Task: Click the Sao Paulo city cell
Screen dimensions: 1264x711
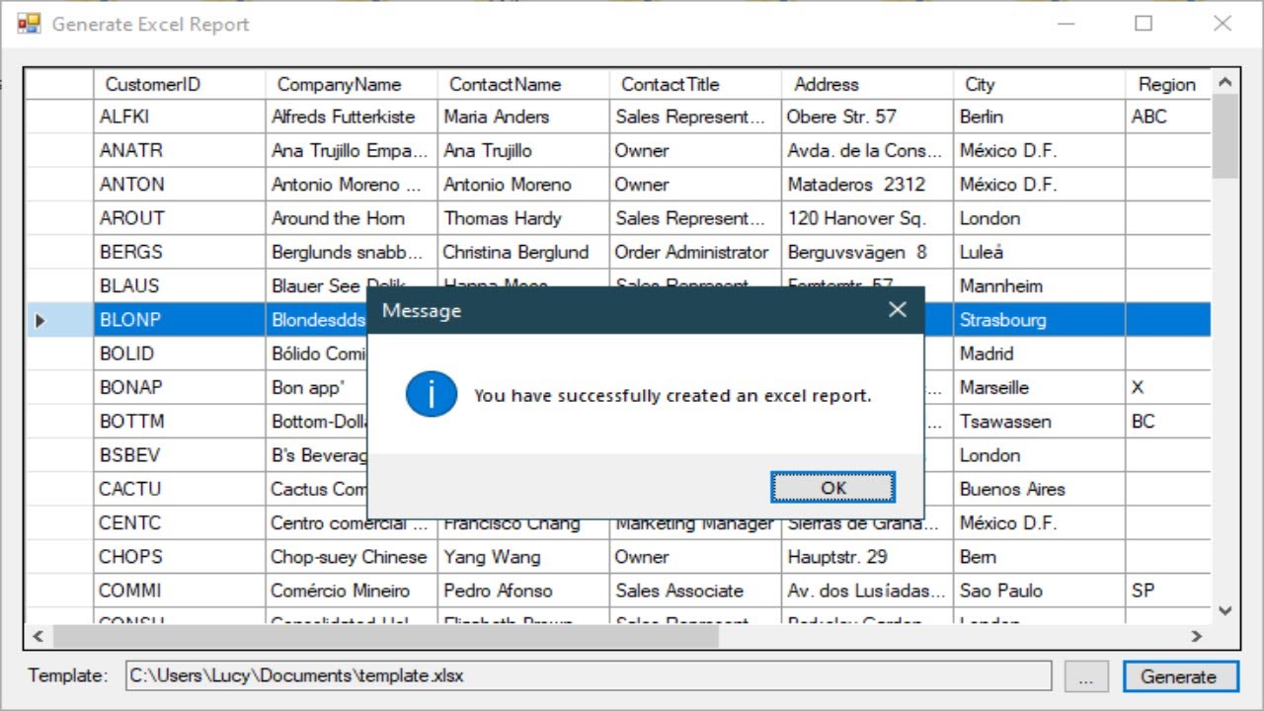Action: click(x=1038, y=590)
